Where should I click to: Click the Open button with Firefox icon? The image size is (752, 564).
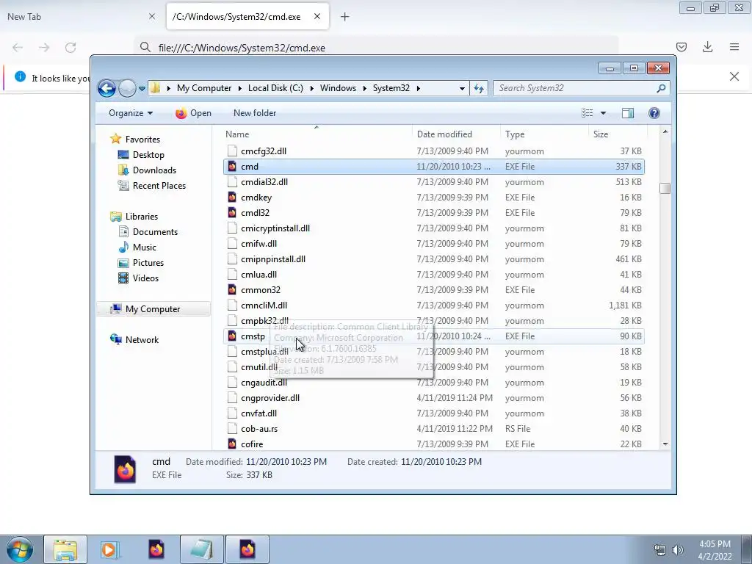coord(193,113)
